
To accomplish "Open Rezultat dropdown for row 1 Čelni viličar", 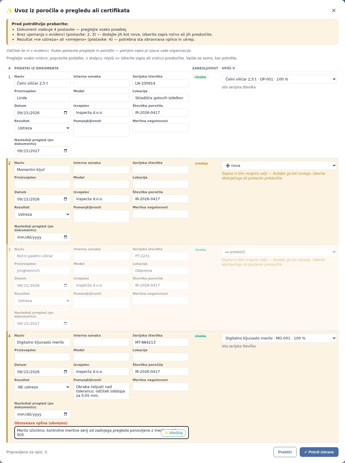I will 42,128.
